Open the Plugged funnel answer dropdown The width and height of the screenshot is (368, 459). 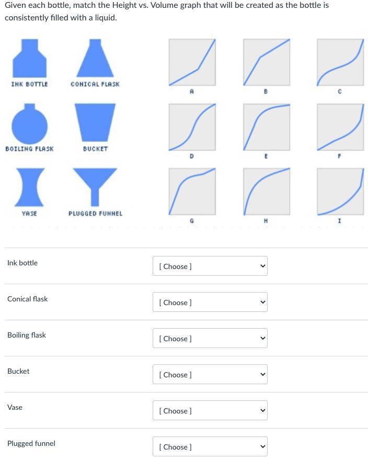(210, 446)
